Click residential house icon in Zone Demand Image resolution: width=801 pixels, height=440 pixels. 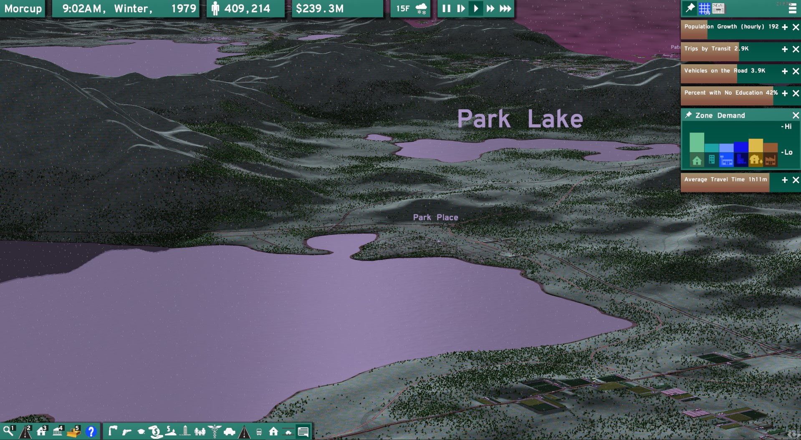697,160
